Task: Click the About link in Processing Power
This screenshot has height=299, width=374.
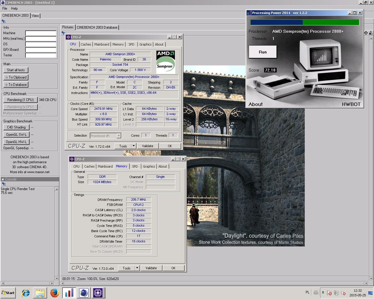Action: 256,104
